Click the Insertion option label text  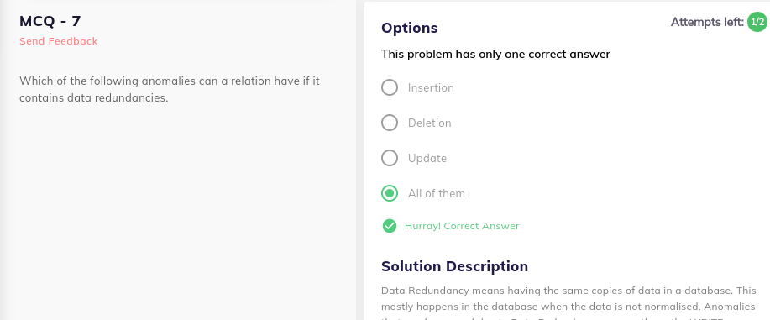pyautogui.click(x=431, y=87)
